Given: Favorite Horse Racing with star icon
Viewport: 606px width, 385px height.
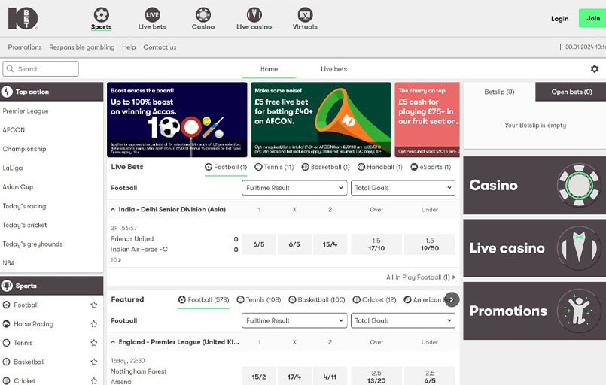Looking at the screenshot, I should [93, 323].
